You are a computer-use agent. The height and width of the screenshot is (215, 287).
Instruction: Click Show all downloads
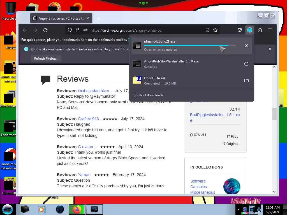148,95
